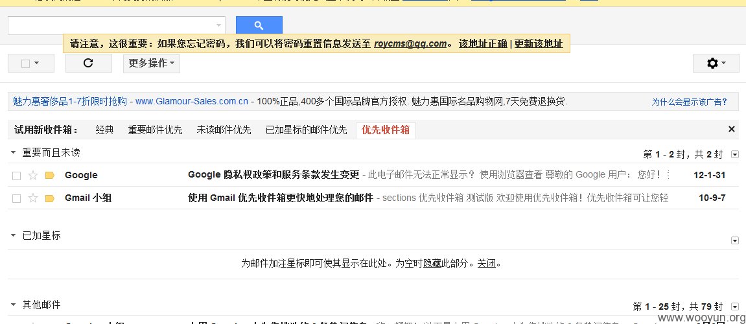Open the 魅力惠奢侈品1-7折限时抢购 ad link

tap(71, 101)
